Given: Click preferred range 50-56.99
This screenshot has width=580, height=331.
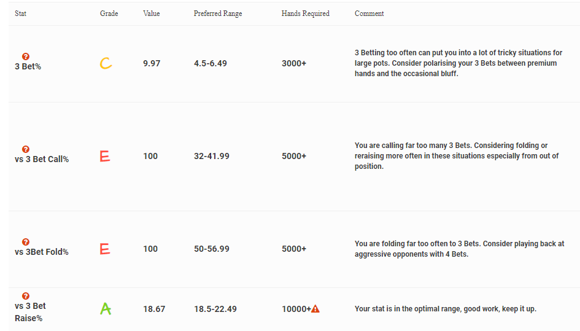Looking at the screenshot, I should coord(212,249).
